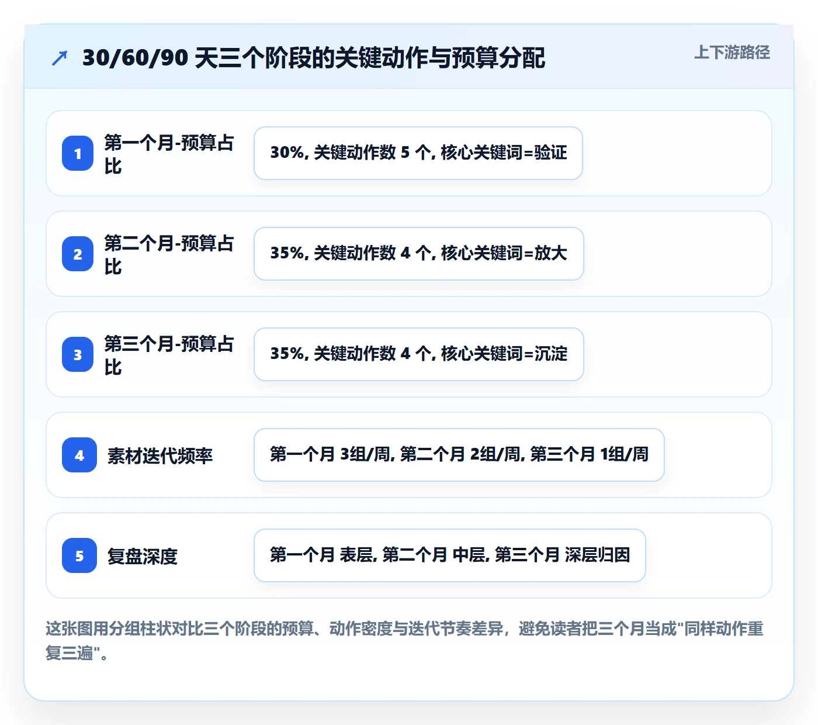Click the number 1 badge for 第一个月
The image size is (818, 725).
pyautogui.click(x=78, y=153)
